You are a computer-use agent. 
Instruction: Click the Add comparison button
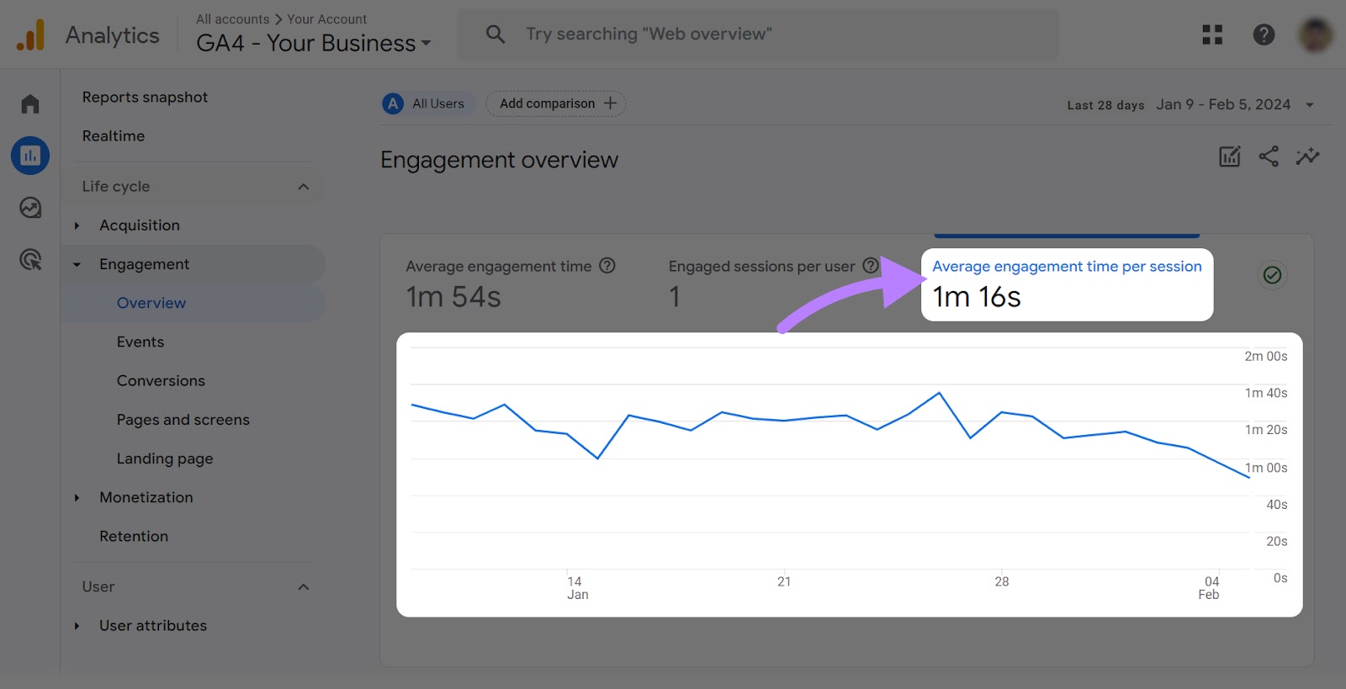[x=556, y=103]
